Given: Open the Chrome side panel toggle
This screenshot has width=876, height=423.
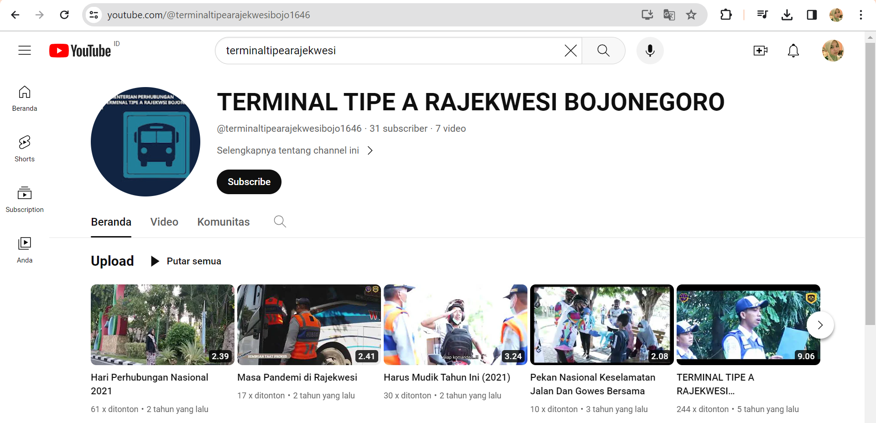Looking at the screenshot, I should pyautogui.click(x=812, y=15).
